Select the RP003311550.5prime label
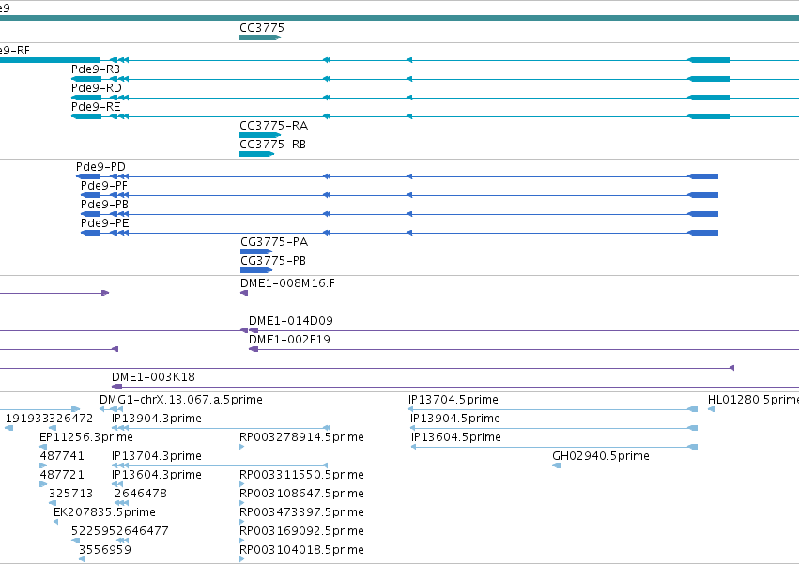The height and width of the screenshot is (564, 799). pyautogui.click(x=301, y=475)
